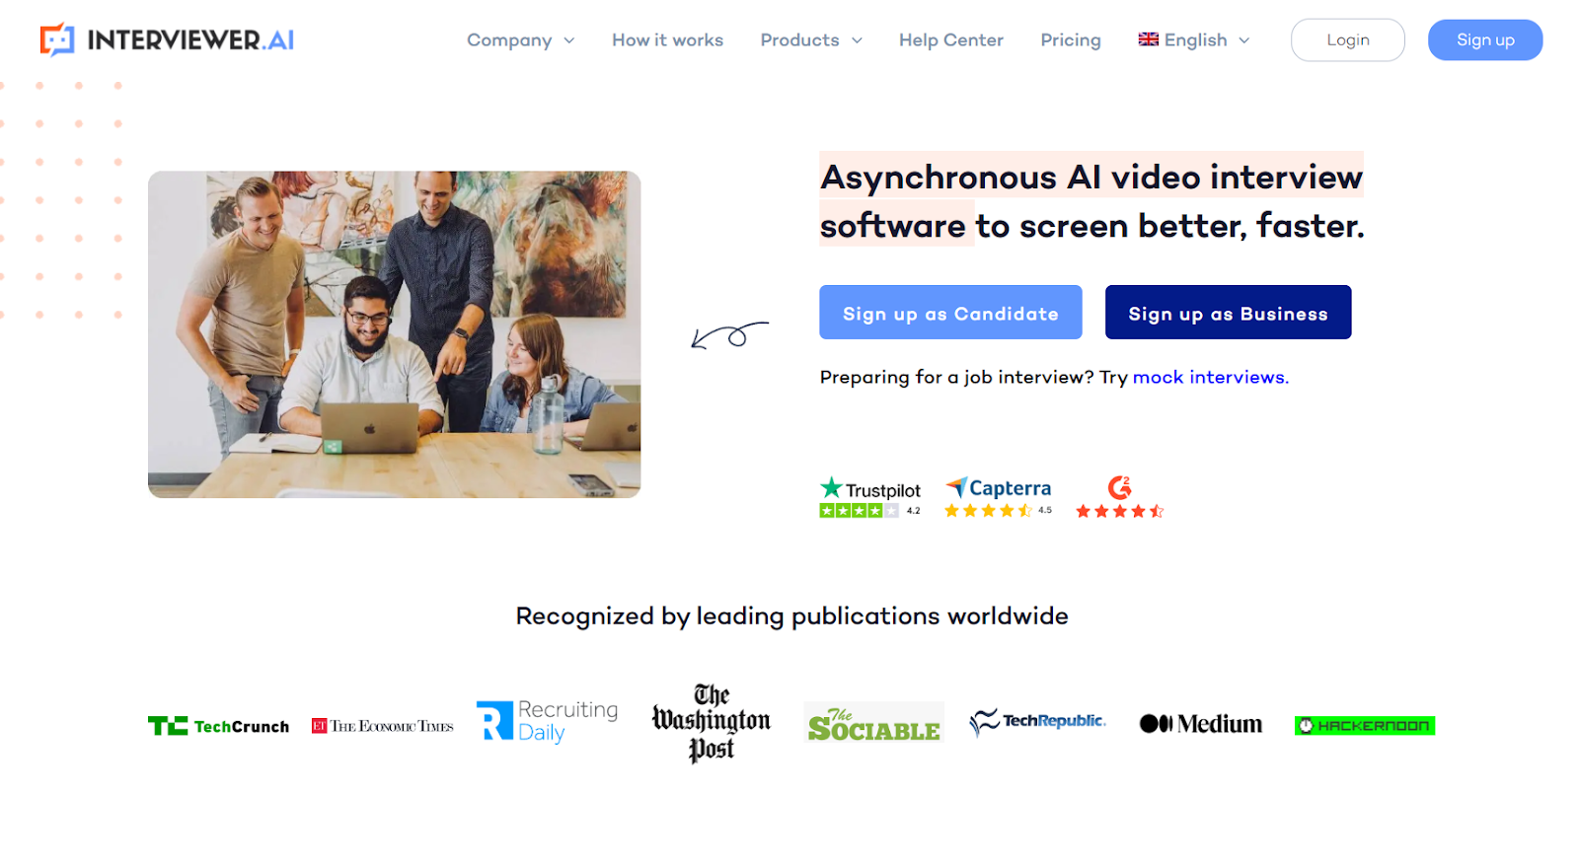Click Sign up as Candidate button
The image size is (1579, 866).
(950, 313)
